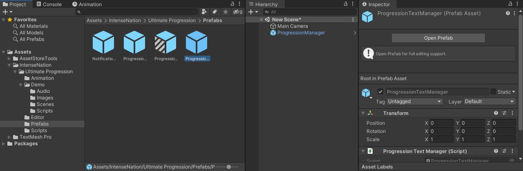Toggle the ProgressionTextManager active checkbox
Image resolution: width=523 pixels, height=171 pixels.
(x=380, y=92)
